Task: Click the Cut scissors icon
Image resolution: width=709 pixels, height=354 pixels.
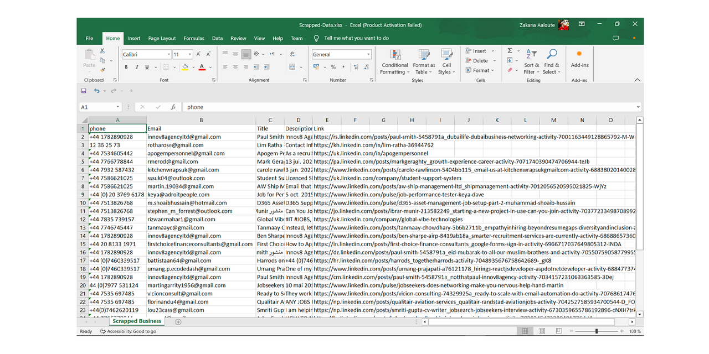Action: pos(102,51)
